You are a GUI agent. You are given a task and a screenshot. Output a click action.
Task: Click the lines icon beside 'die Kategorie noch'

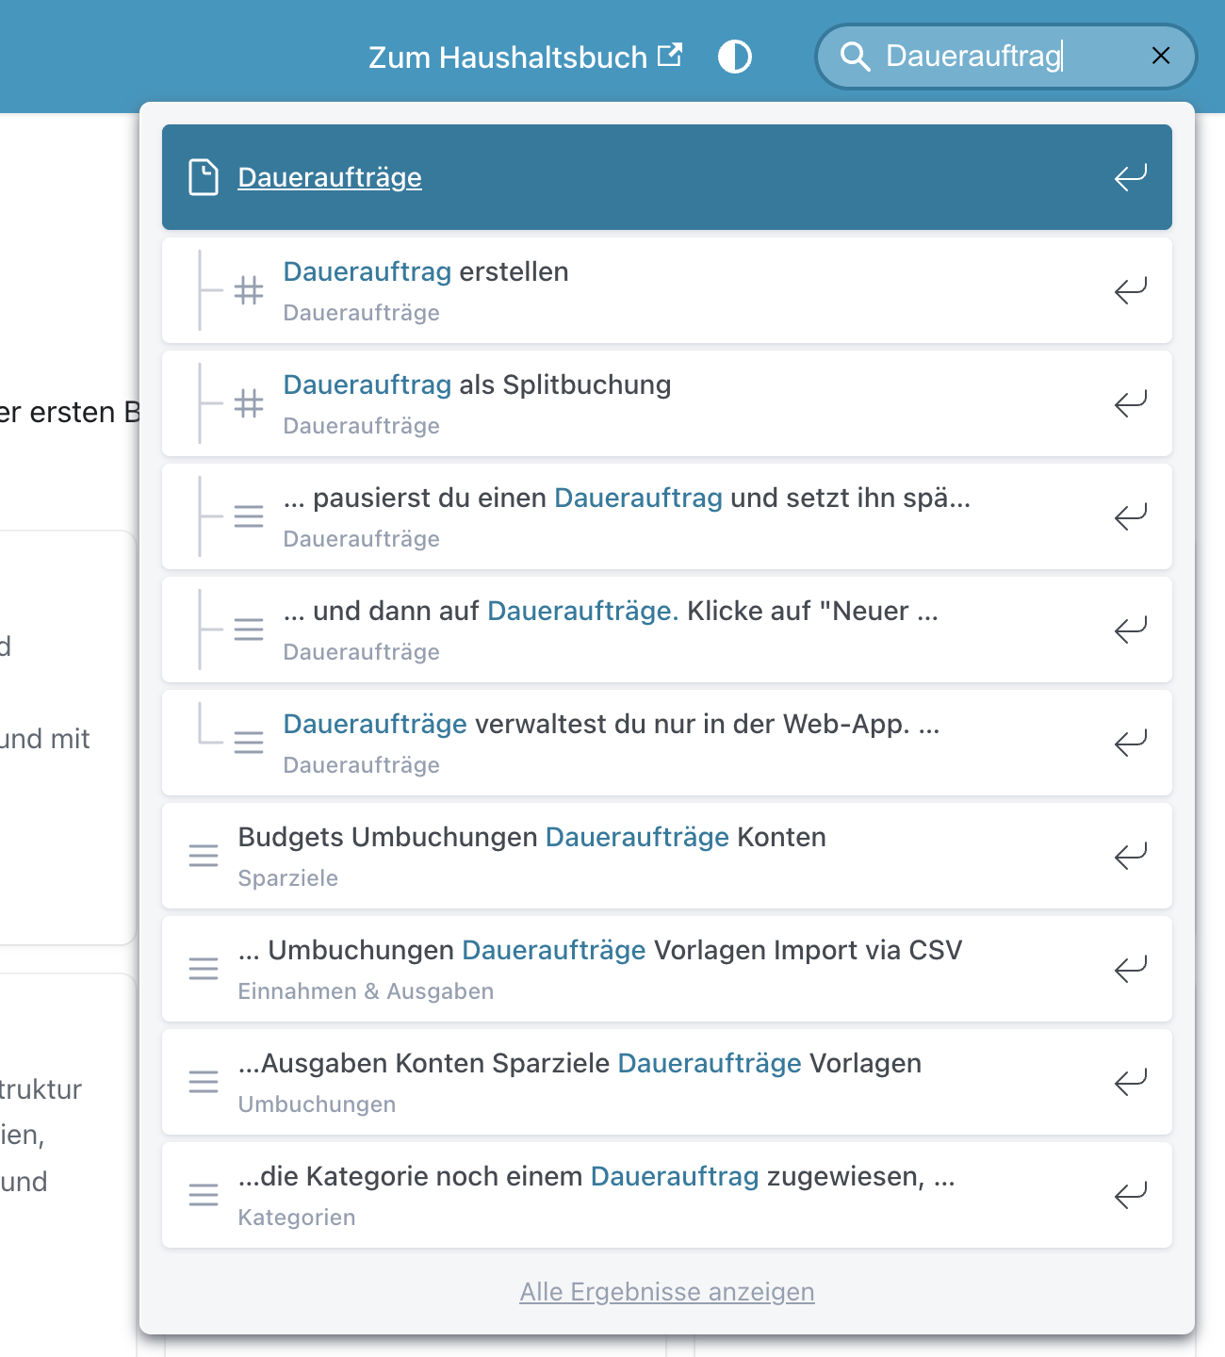pyautogui.click(x=204, y=1195)
